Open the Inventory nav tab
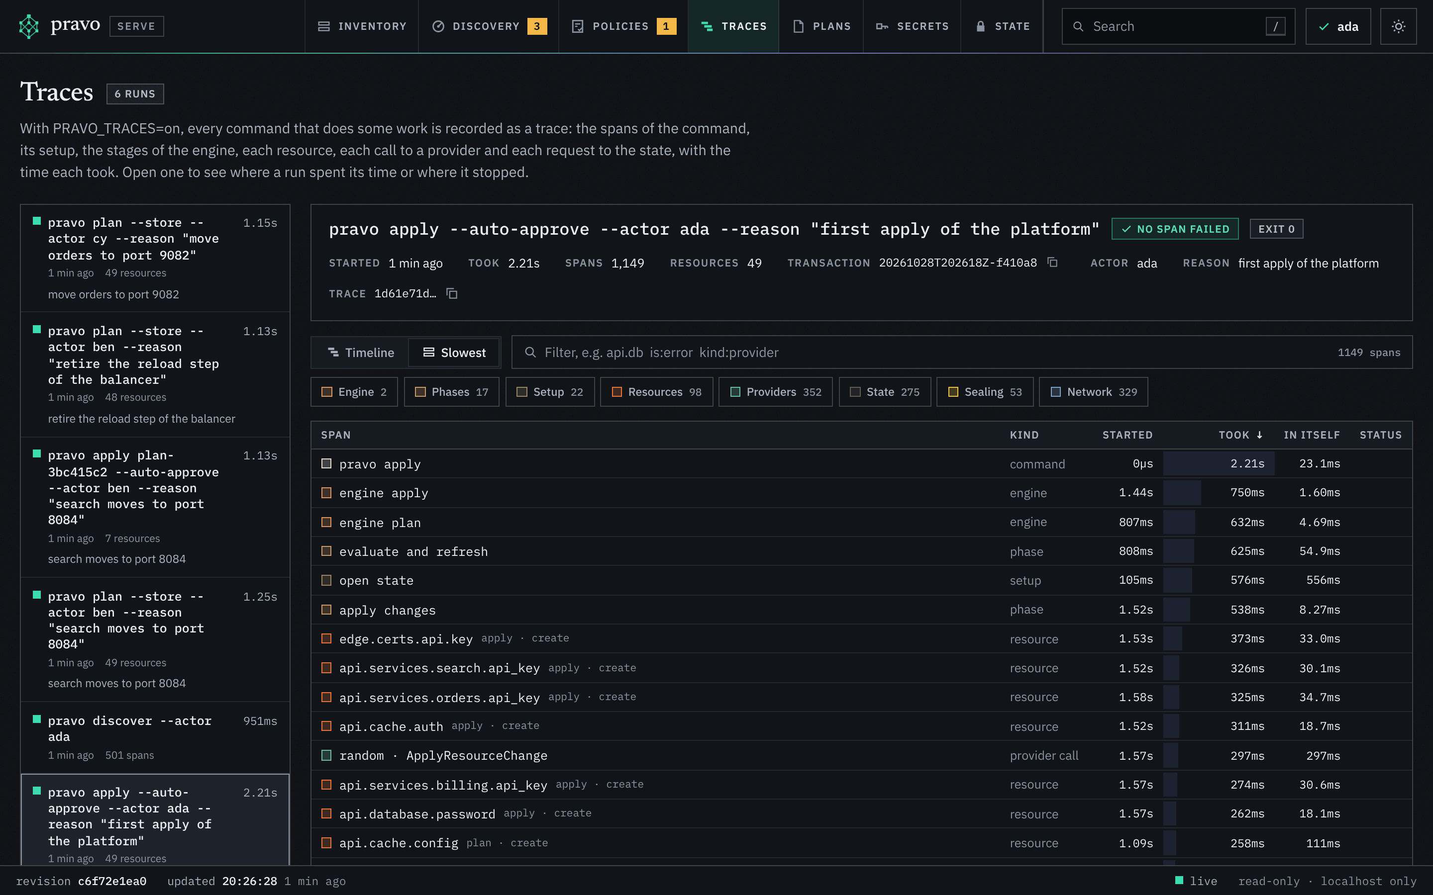1433x895 pixels. tap(362, 26)
